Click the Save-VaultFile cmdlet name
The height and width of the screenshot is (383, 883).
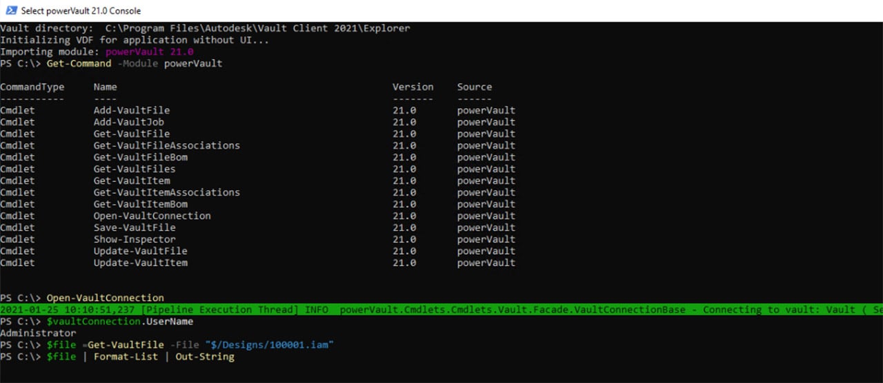click(135, 227)
